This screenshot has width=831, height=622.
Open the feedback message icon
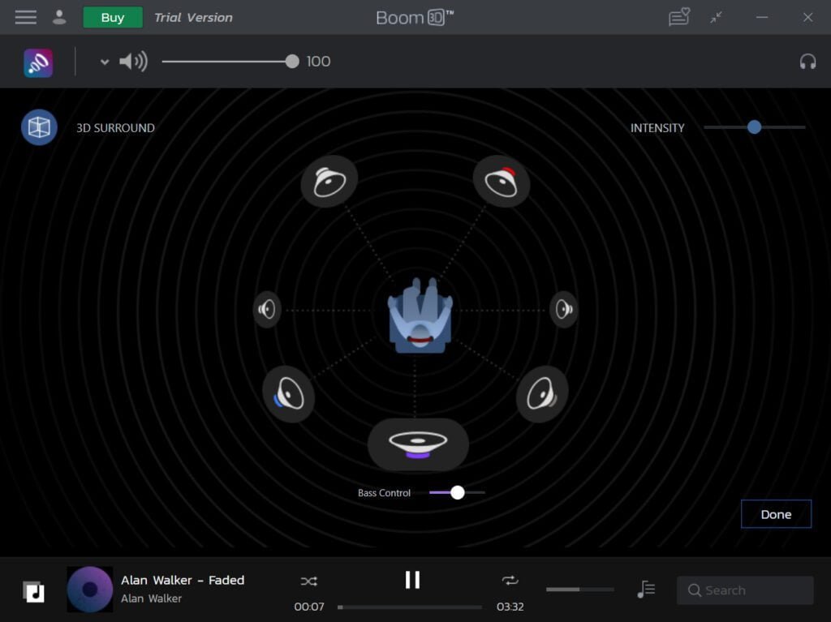pyautogui.click(x=679, y=17)
